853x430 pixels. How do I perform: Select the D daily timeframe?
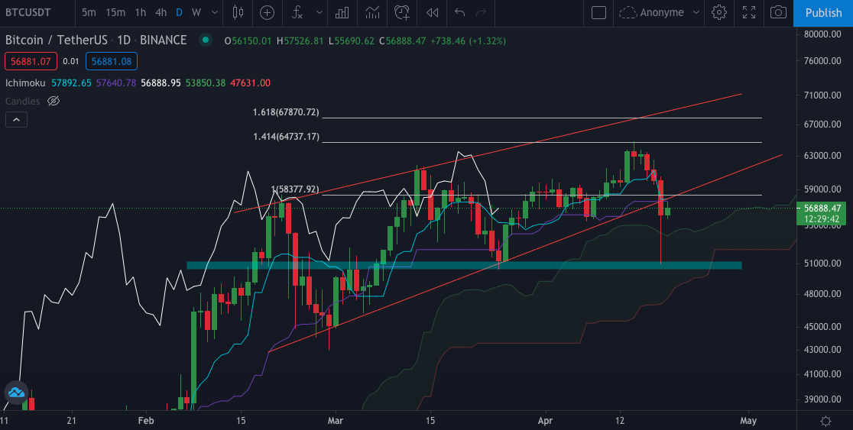click(x=179, y=12)
